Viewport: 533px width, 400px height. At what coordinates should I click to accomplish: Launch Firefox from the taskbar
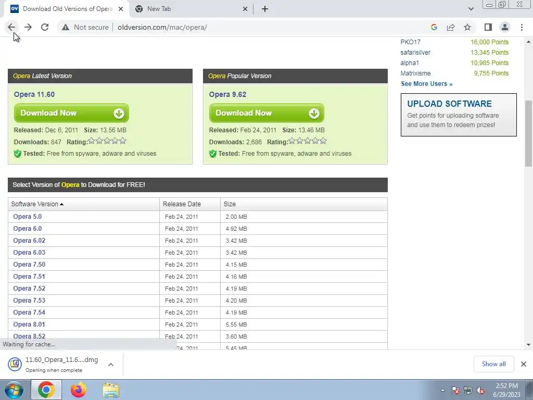click(79, 390)
